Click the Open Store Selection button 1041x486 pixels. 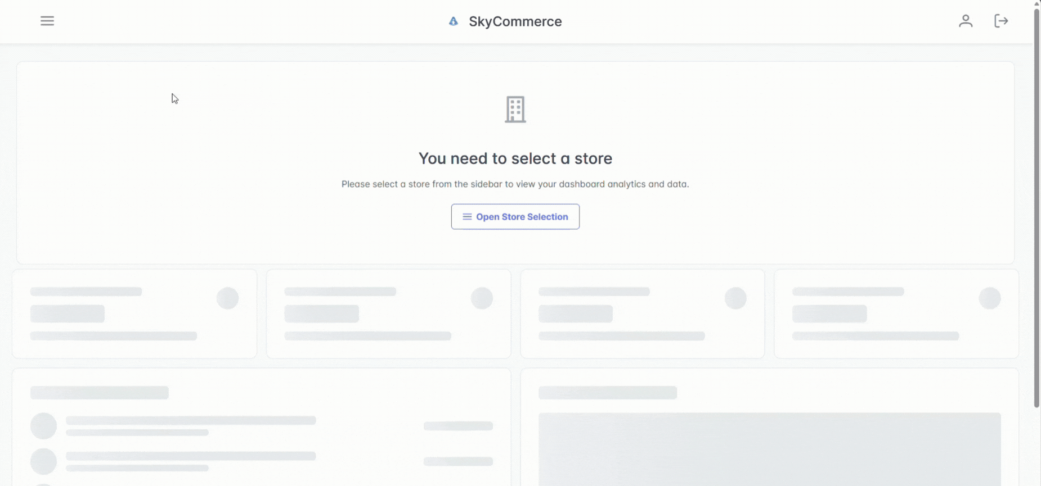click(515, 216)
